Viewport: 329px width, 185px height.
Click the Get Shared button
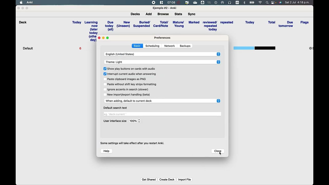point(149,180)
